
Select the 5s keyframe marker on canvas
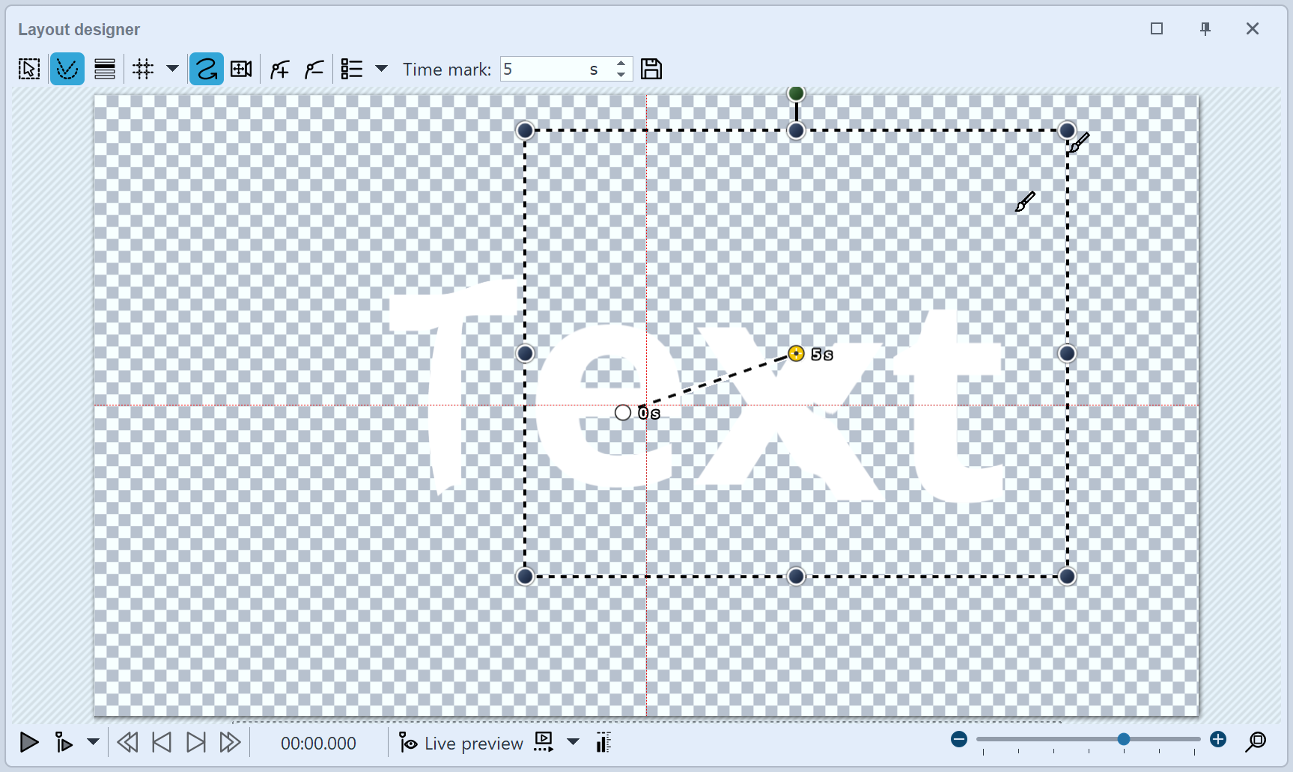click(x=795, y=353)
